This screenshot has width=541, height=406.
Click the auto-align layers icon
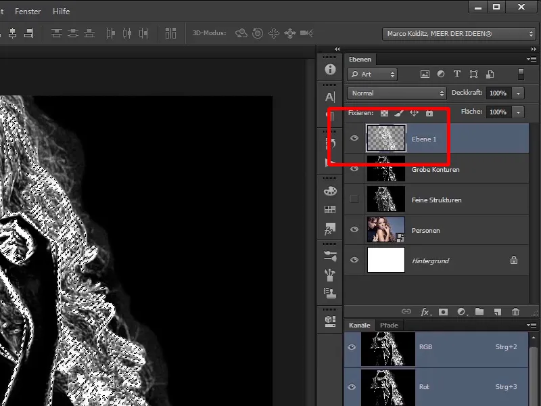170,33
